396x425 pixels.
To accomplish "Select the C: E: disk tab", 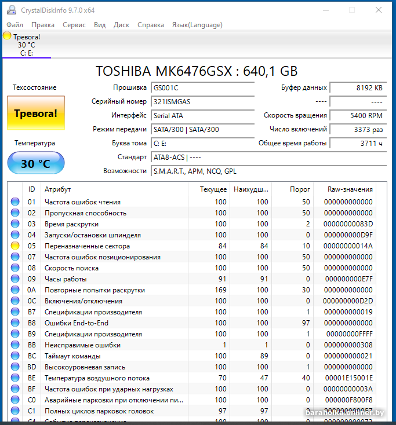I will coord(27,45).
